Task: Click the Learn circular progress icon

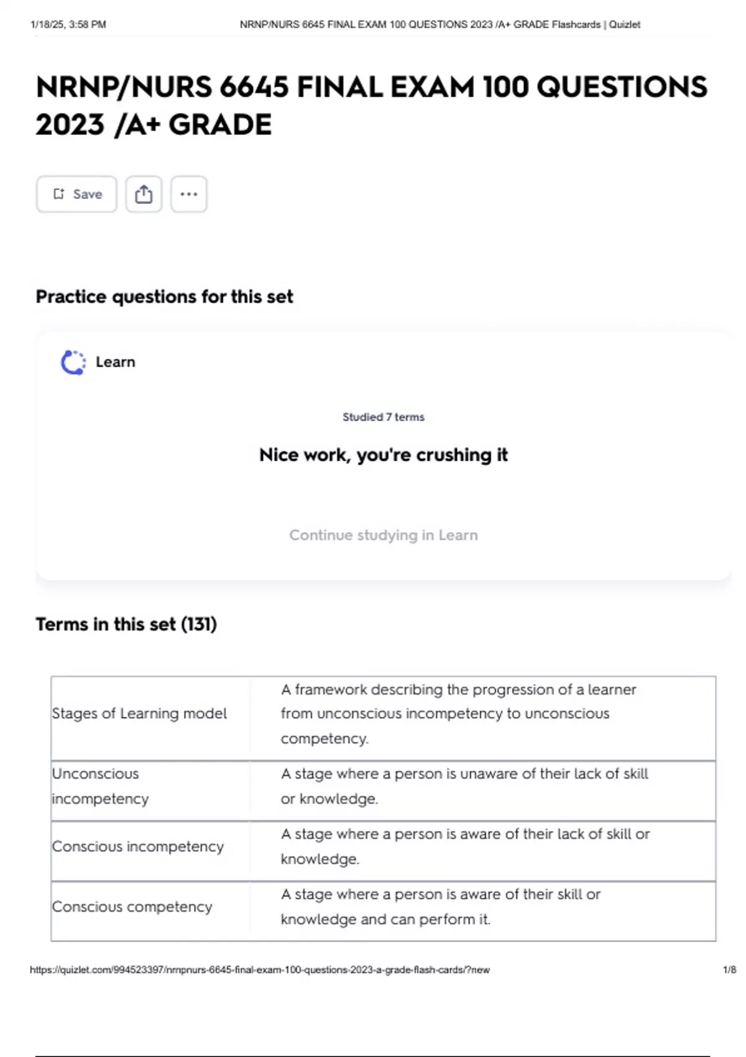Action: [x=73, y=362]
